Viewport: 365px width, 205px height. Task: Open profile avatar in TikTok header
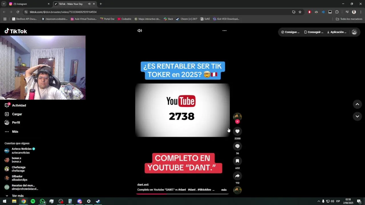coord(354,32)
